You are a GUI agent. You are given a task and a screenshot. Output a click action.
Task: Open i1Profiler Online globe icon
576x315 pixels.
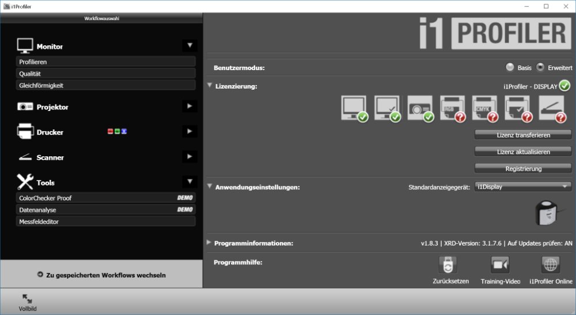[x=550, y=265]
